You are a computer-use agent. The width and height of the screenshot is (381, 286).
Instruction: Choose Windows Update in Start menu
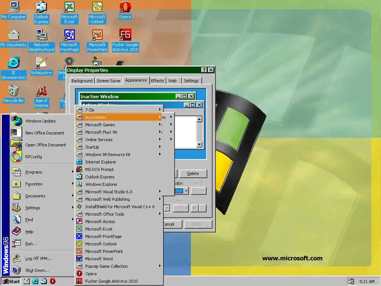(x=42, y=121)
